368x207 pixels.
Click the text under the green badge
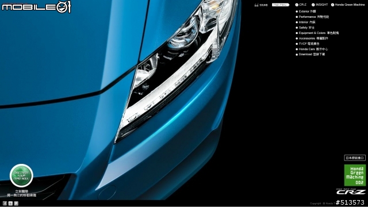pyautogui.click(x=22, y=193)
